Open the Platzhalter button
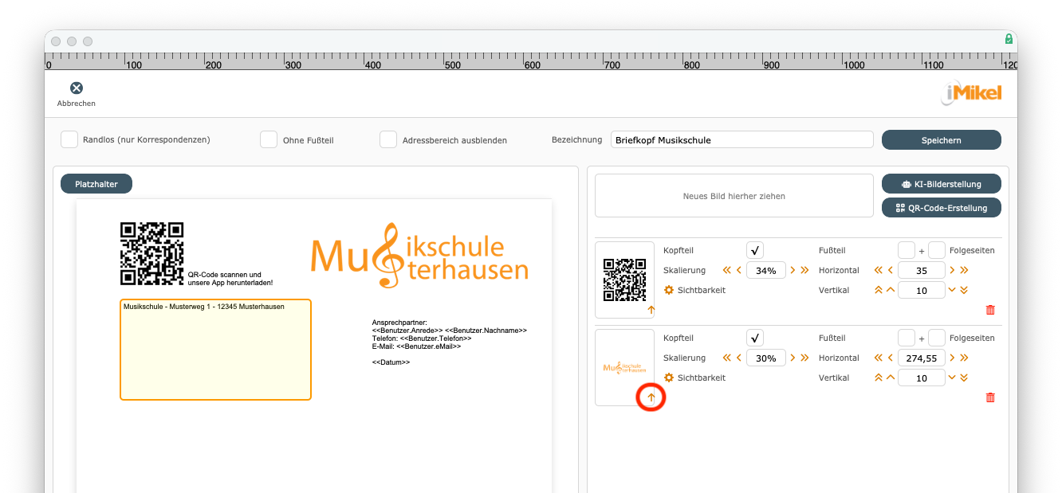1062x493 pixels. (x=96, y=184)
